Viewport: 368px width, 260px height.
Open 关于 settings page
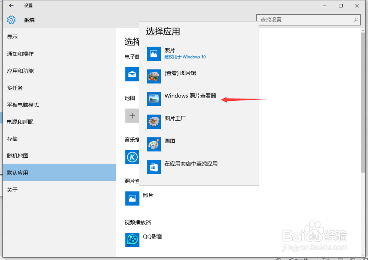point(59,190)
